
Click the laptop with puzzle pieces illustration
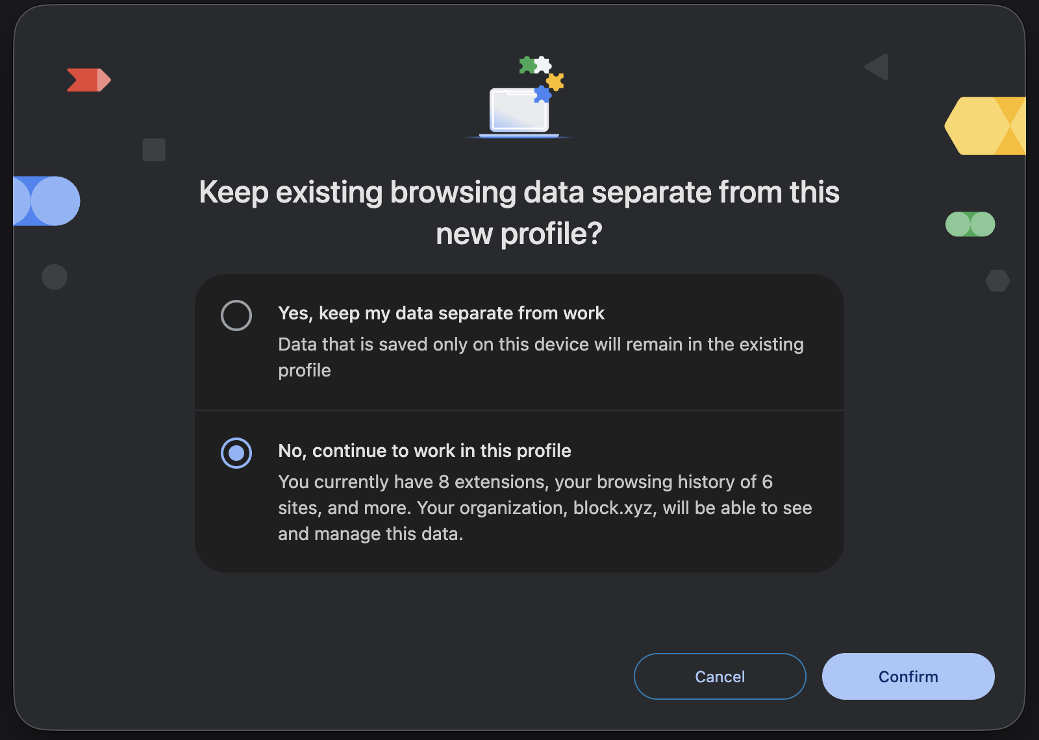point(519,97)
